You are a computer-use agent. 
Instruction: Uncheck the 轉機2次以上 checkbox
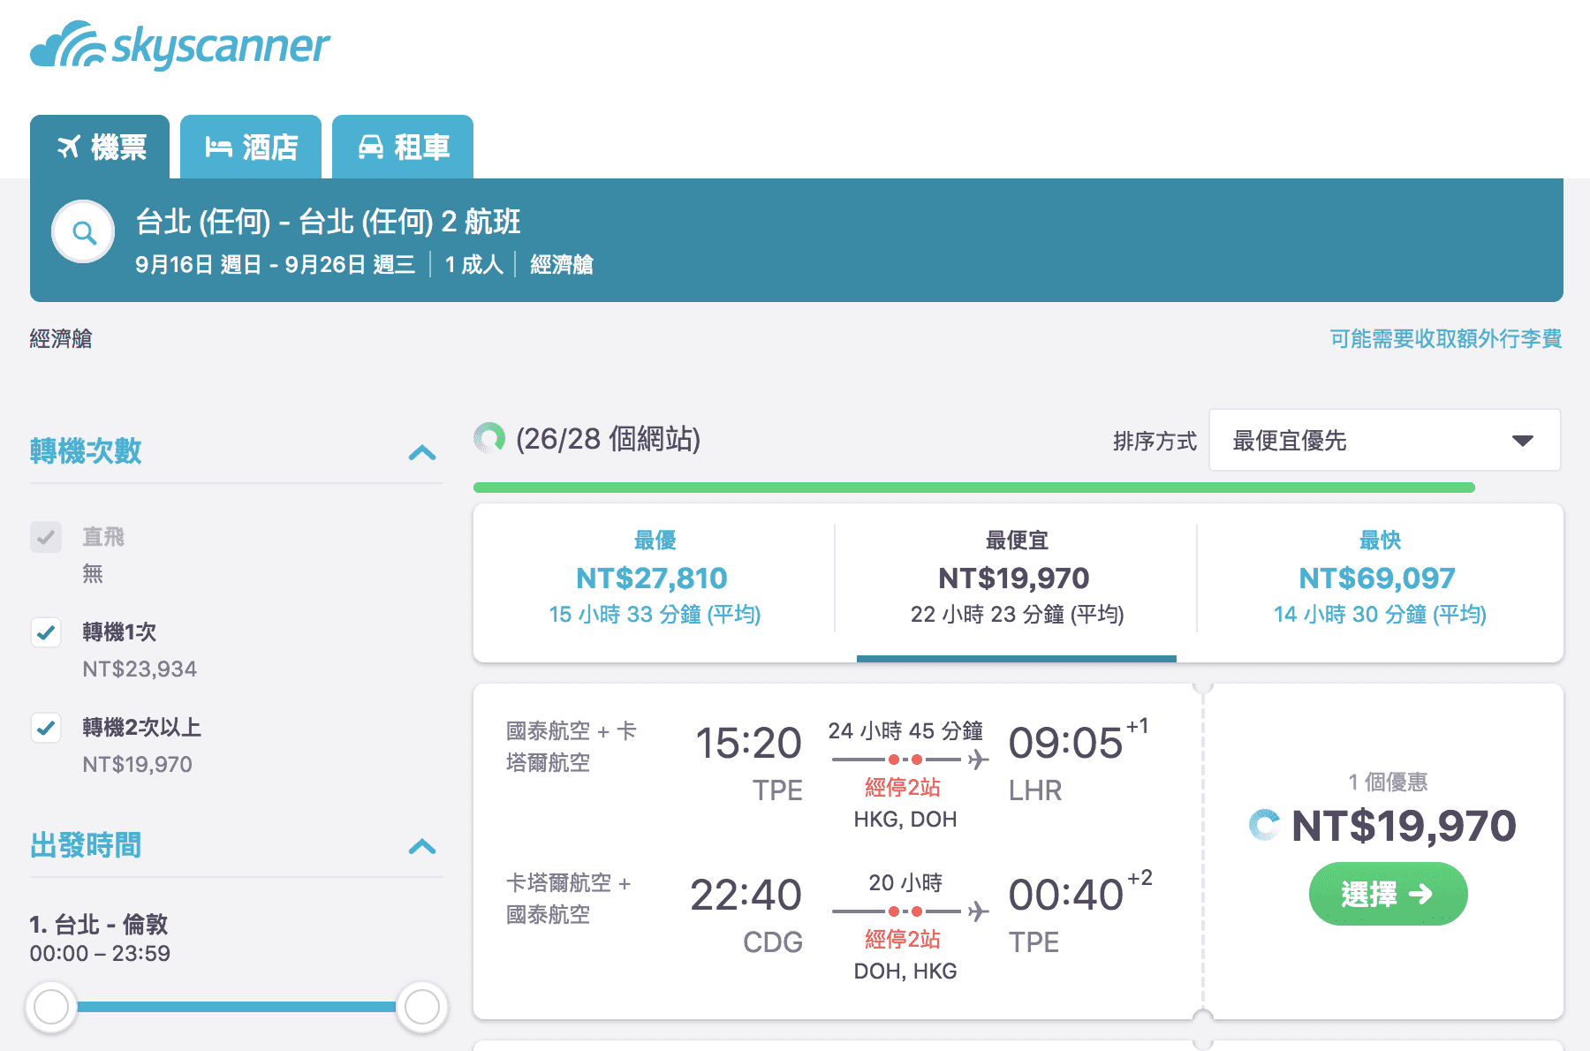46,728
